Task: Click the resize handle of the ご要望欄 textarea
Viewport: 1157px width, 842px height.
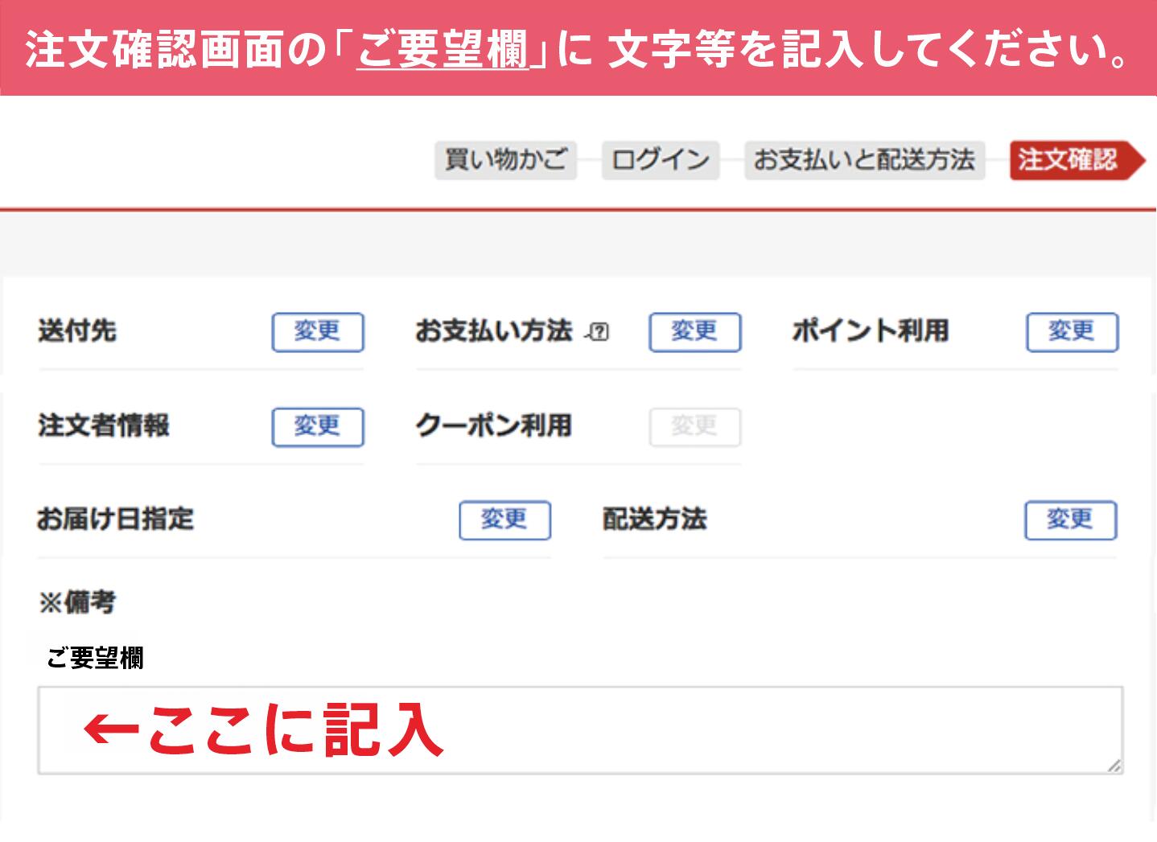Action: coord(1114,766)
